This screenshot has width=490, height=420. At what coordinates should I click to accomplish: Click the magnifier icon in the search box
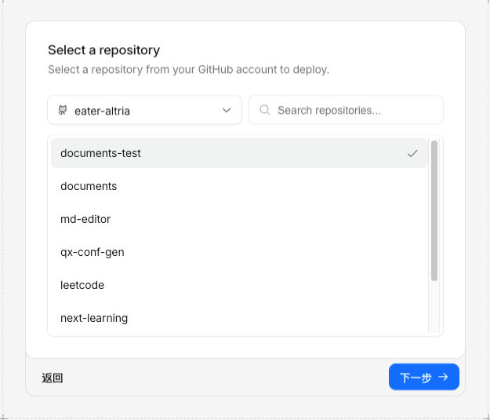pyautogui.click(x=265, y=111)
